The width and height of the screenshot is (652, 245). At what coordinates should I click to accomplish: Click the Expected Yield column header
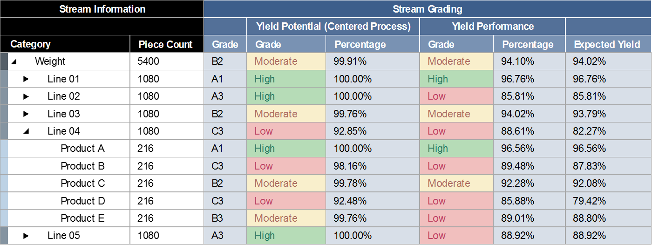coord(607,45)
